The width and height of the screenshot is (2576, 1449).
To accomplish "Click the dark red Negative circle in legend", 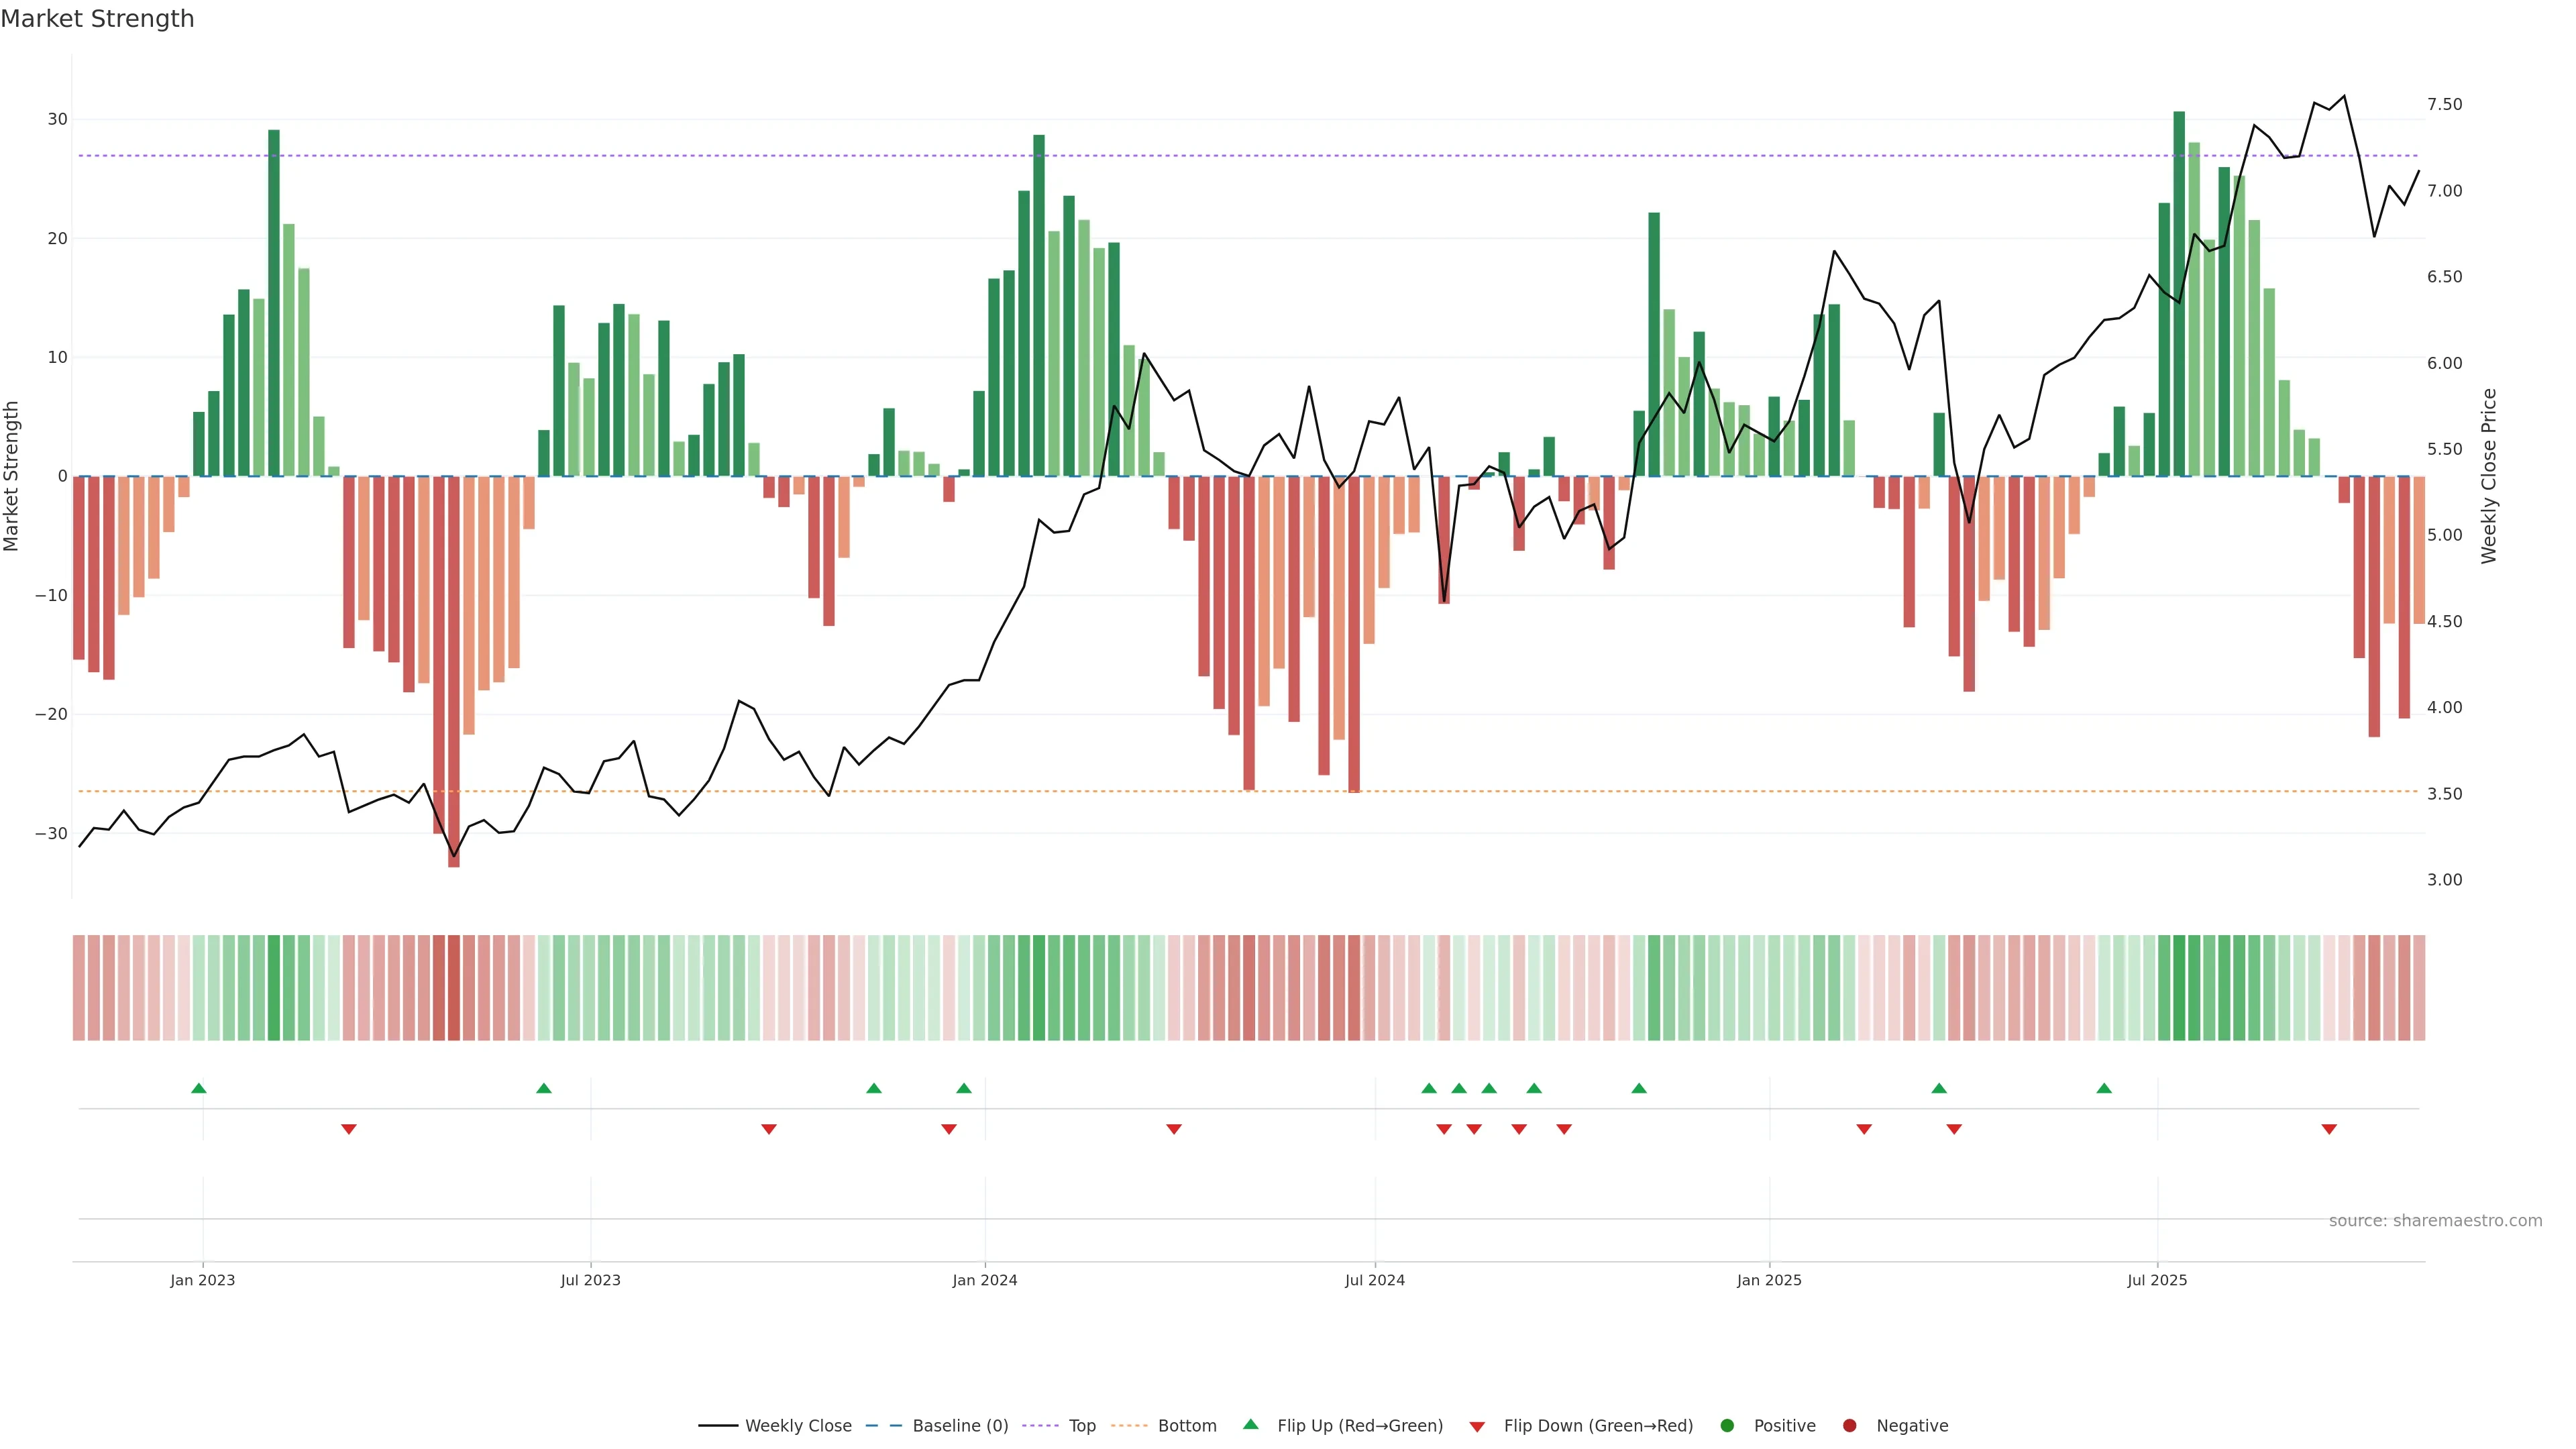I will (1849, 1426).
